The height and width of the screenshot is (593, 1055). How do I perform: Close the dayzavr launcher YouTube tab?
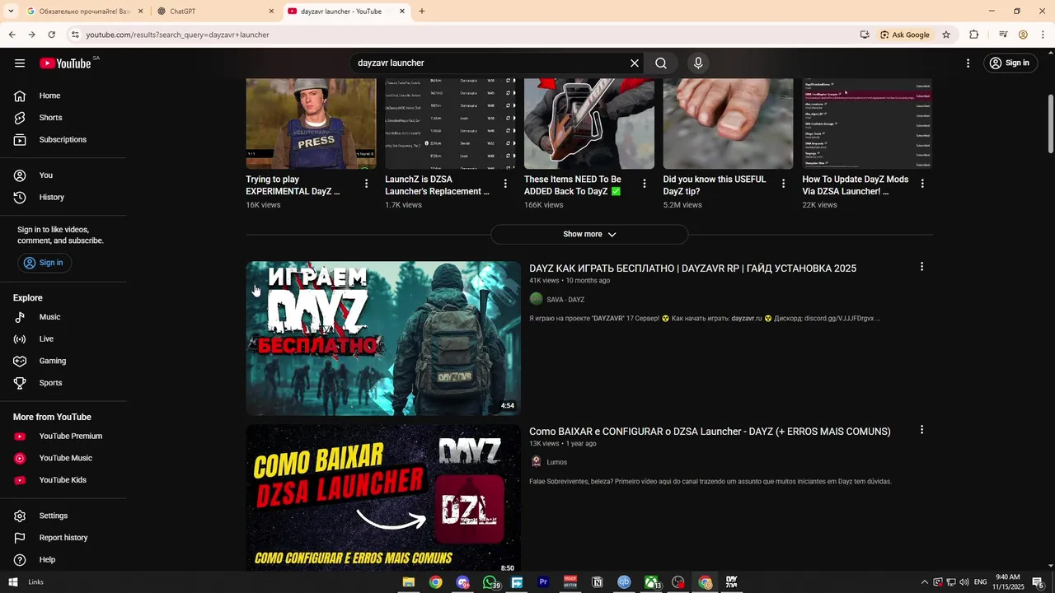point(402,12)
